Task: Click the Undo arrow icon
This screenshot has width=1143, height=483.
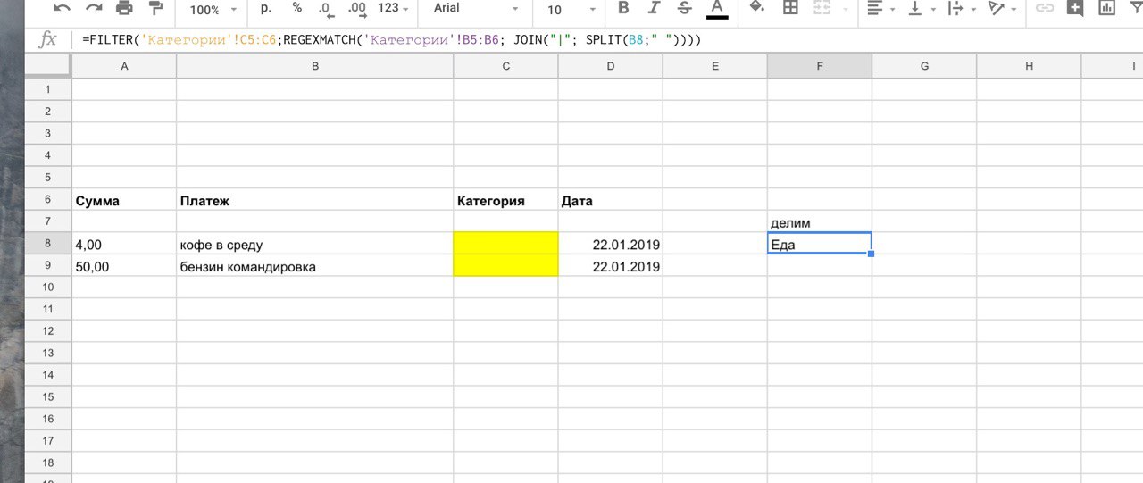Action: tap(63, 9)
